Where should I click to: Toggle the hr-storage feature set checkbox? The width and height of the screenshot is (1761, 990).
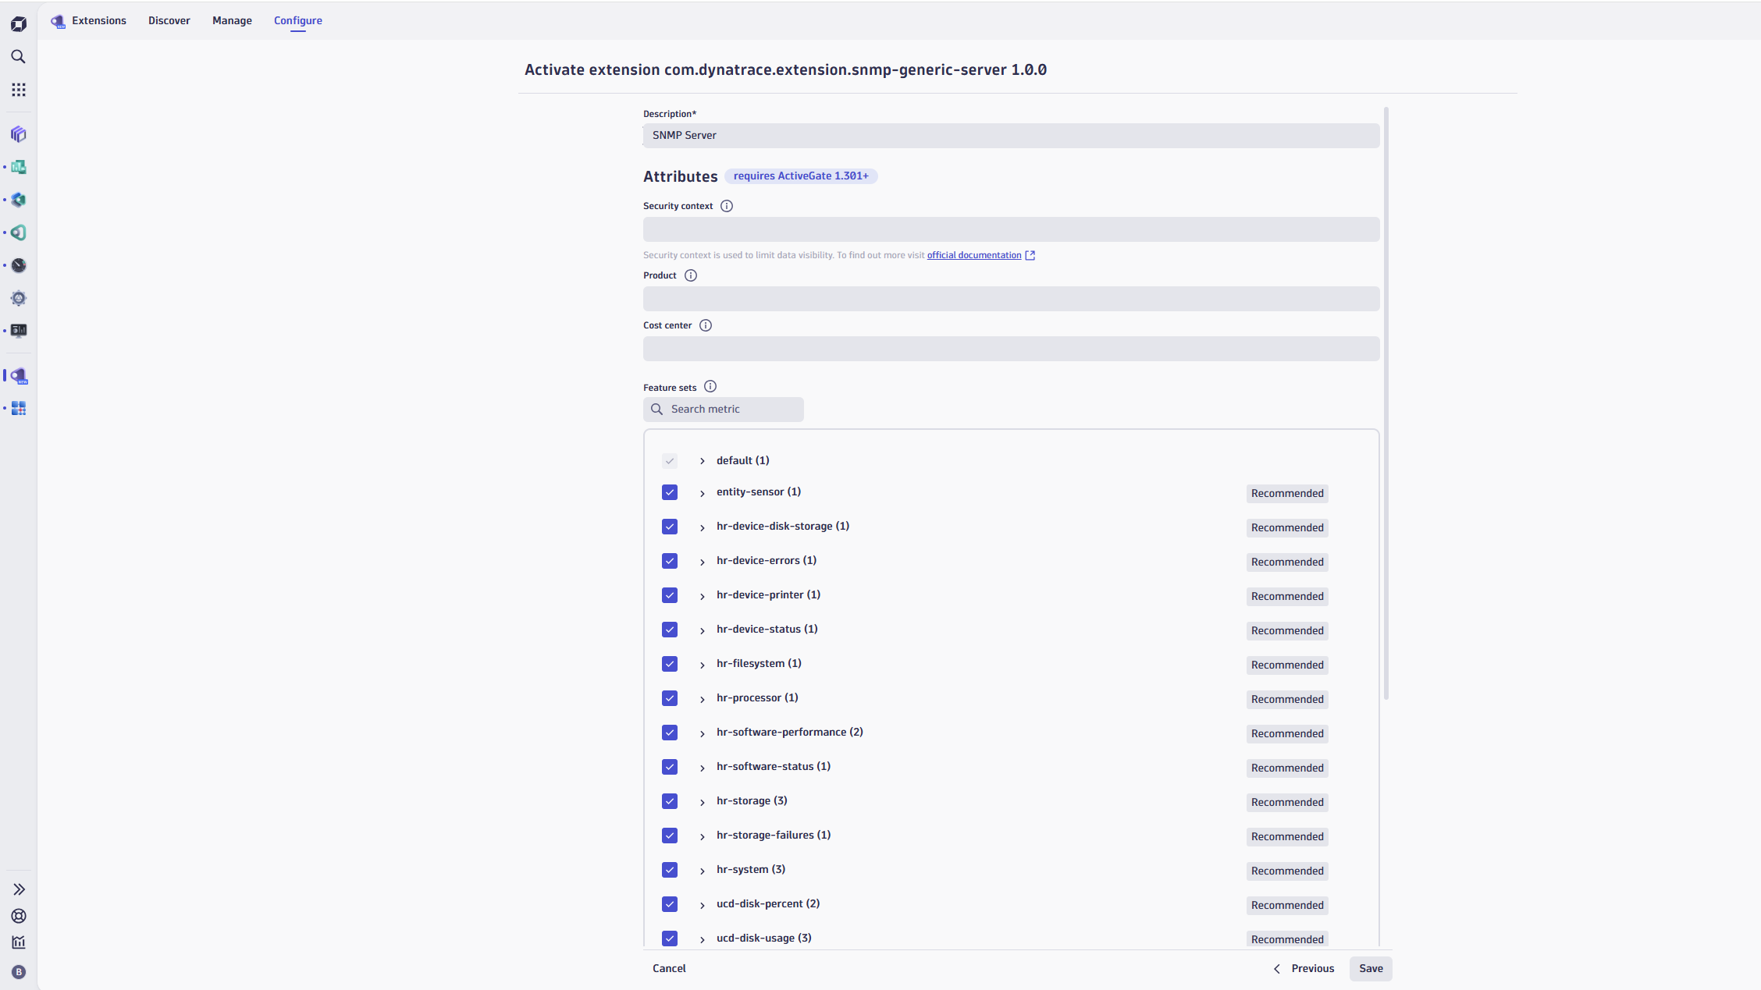point(670,801)
